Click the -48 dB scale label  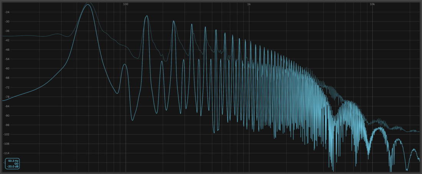pos(7,50)
